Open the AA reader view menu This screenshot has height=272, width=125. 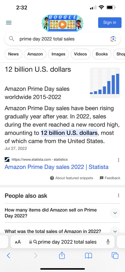(18, 242)
